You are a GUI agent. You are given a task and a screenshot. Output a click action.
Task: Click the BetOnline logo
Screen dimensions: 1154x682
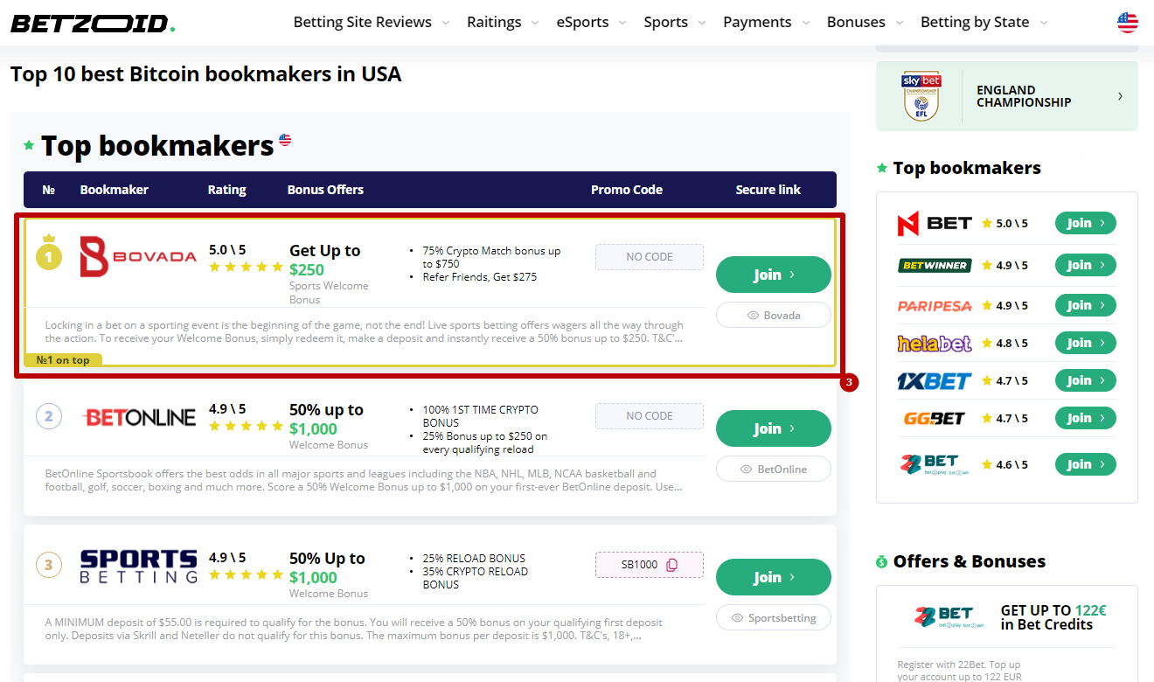tap(139, 417)
